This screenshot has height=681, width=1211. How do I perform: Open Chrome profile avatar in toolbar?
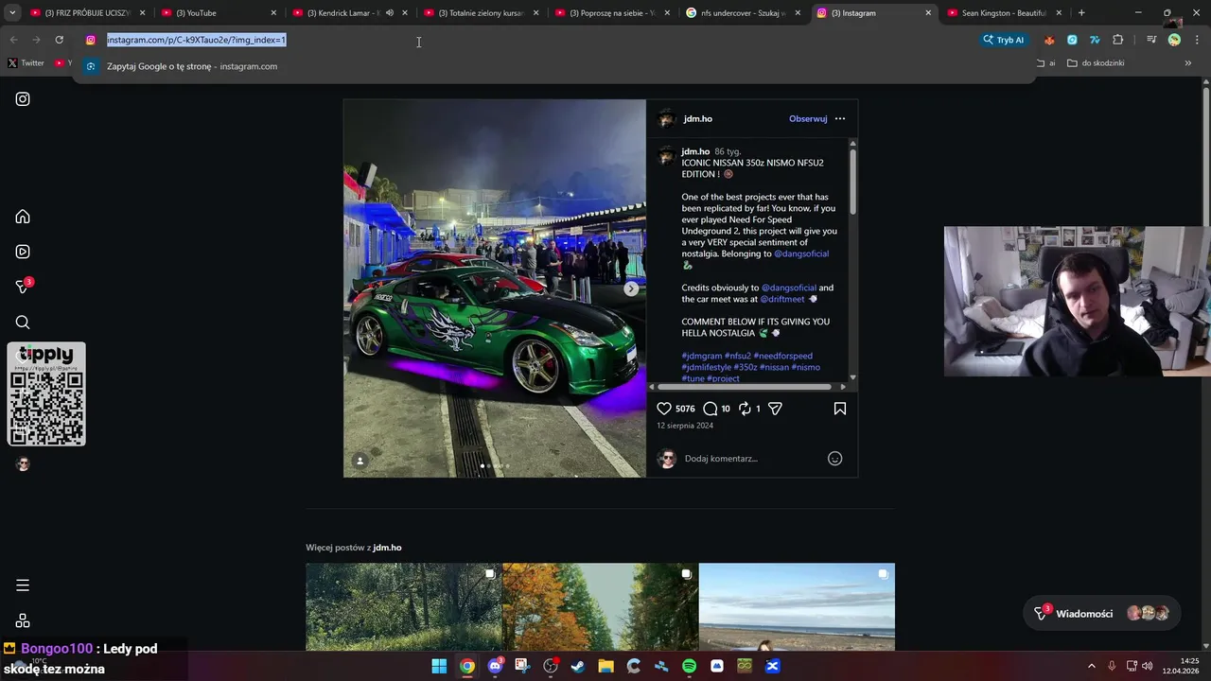tap(1174, 40)
